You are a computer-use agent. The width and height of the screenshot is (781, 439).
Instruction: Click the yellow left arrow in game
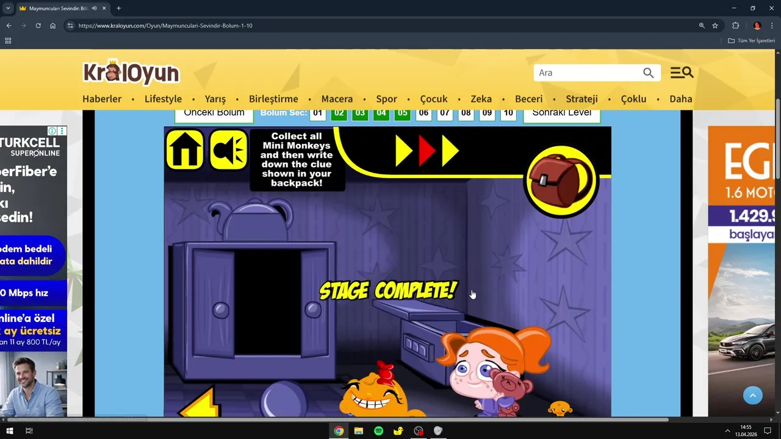click(x=200, y=404)
